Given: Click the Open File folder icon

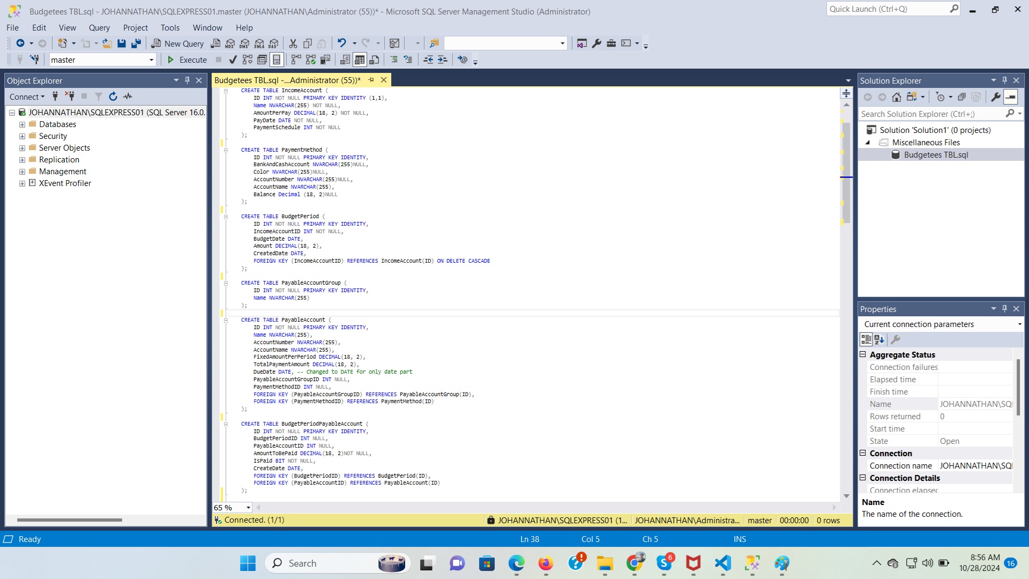Looking at the screenshot, I should (x=107, y=43).
